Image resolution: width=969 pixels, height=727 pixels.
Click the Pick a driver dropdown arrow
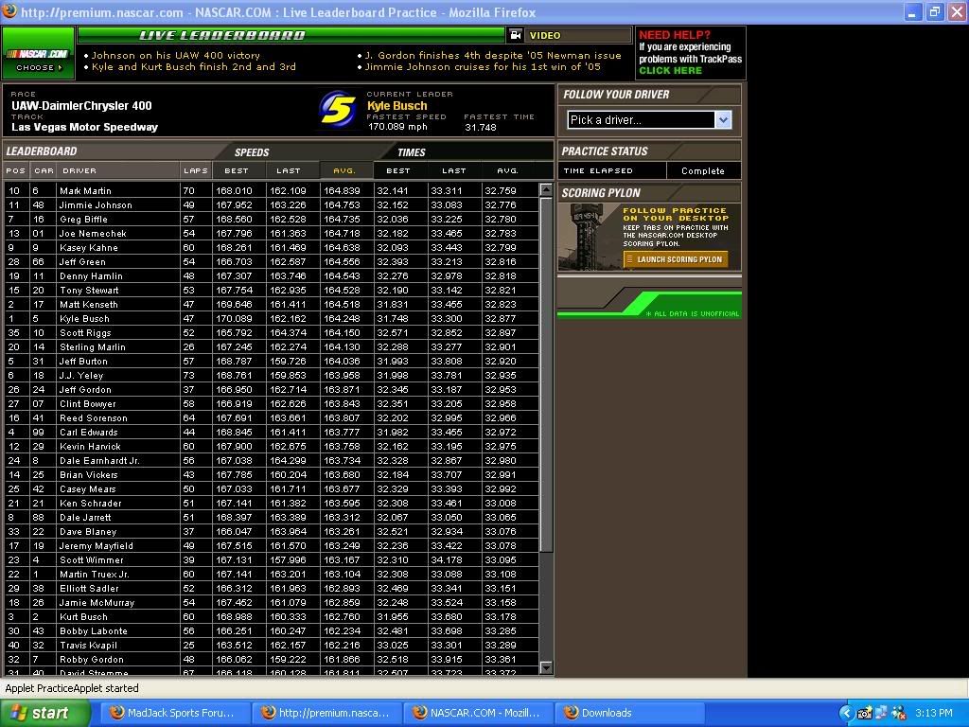point(723,120)
